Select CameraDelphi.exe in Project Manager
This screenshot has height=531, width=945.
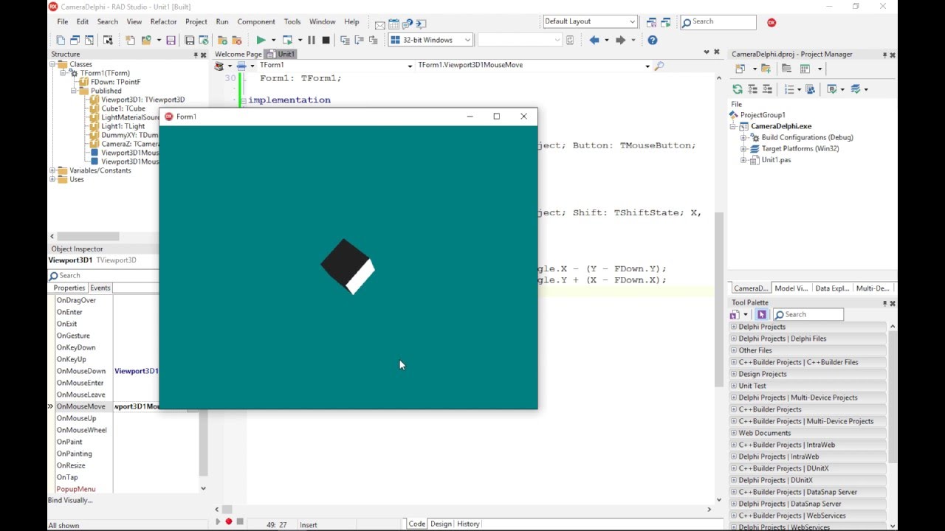point(781,126)
